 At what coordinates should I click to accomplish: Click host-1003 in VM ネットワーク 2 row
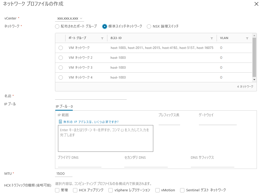(118, 58)
